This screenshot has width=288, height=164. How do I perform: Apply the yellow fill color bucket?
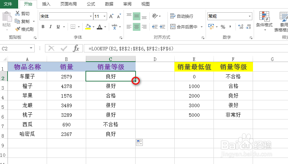pos(88,27)
